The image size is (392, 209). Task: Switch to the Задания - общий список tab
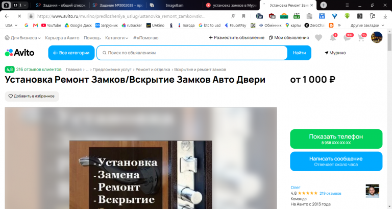click(61, 5)
